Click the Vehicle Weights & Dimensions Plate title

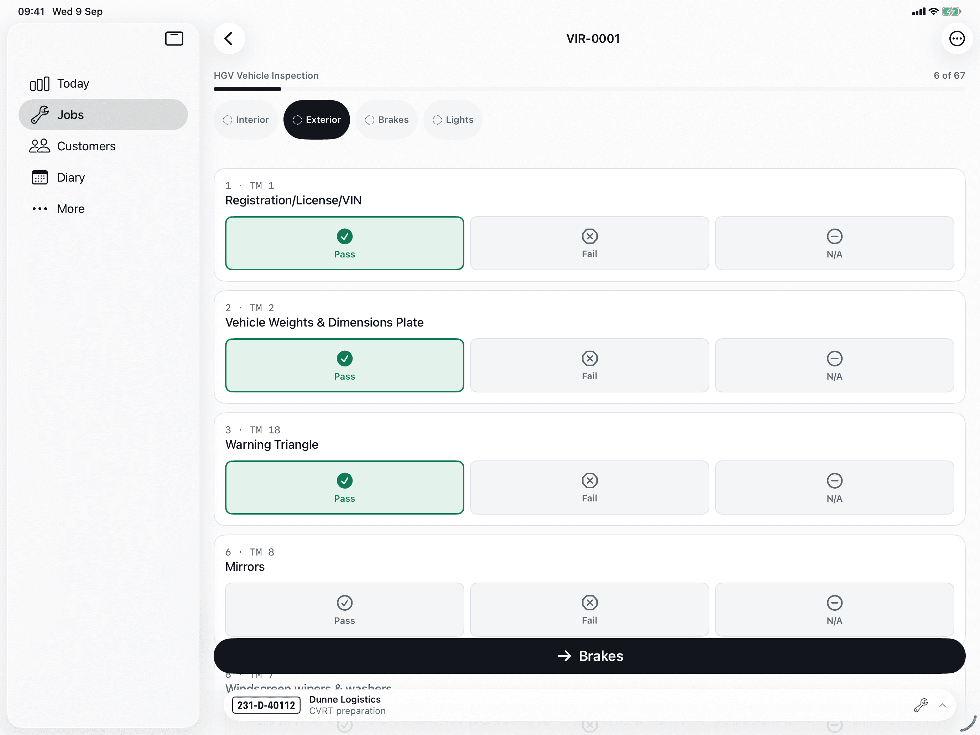pyautogui.click(x=324, y=323)
